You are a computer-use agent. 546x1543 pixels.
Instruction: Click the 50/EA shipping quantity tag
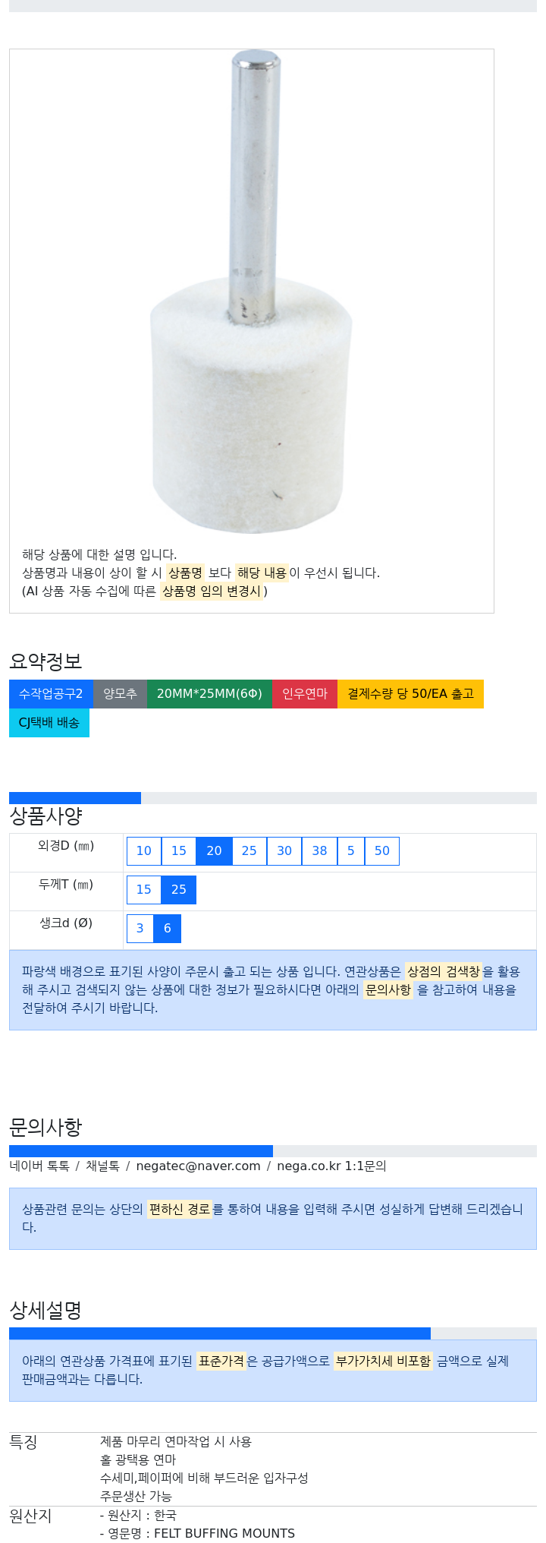pos(410,694)
